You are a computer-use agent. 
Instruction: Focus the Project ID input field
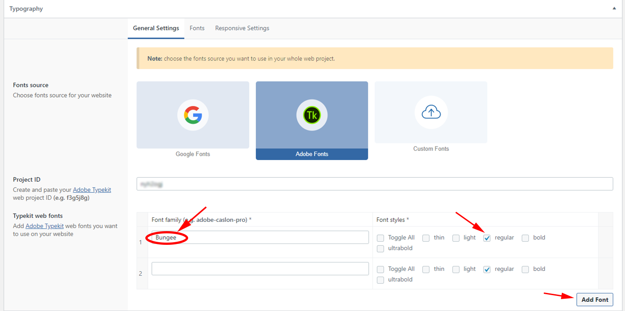(375, 184)
